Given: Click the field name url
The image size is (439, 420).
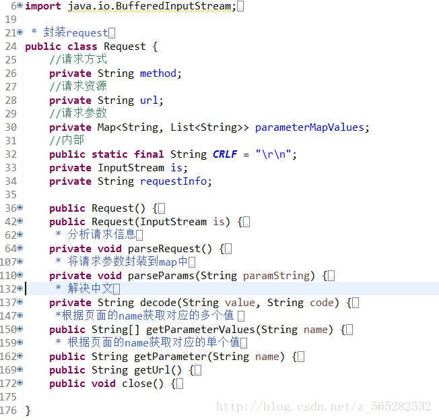Looking at the screenshot, I should tap(149, 100).
